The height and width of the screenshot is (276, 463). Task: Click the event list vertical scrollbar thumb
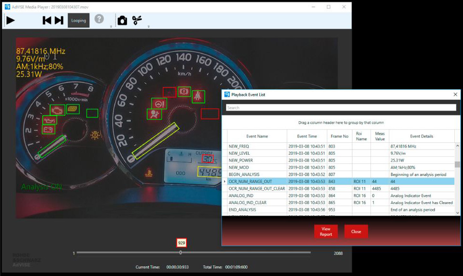tap(457, 164)
